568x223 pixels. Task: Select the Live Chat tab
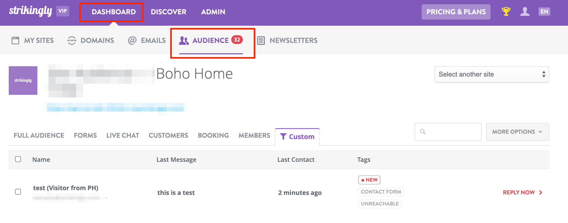123,135
